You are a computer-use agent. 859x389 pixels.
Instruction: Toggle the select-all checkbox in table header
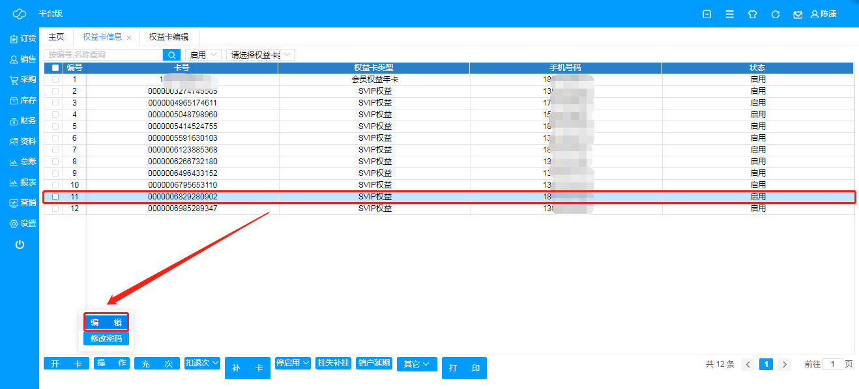[x=55, y=68]
